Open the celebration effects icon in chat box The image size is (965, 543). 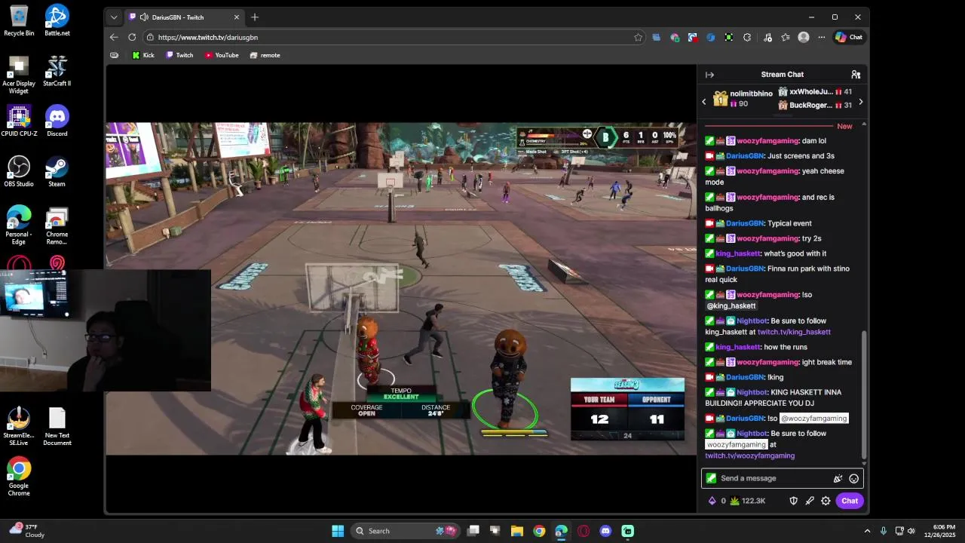(838, 478)
